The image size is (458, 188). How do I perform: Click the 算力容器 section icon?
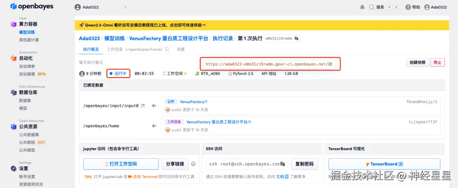pyautogui.click(x=14, y=24)
